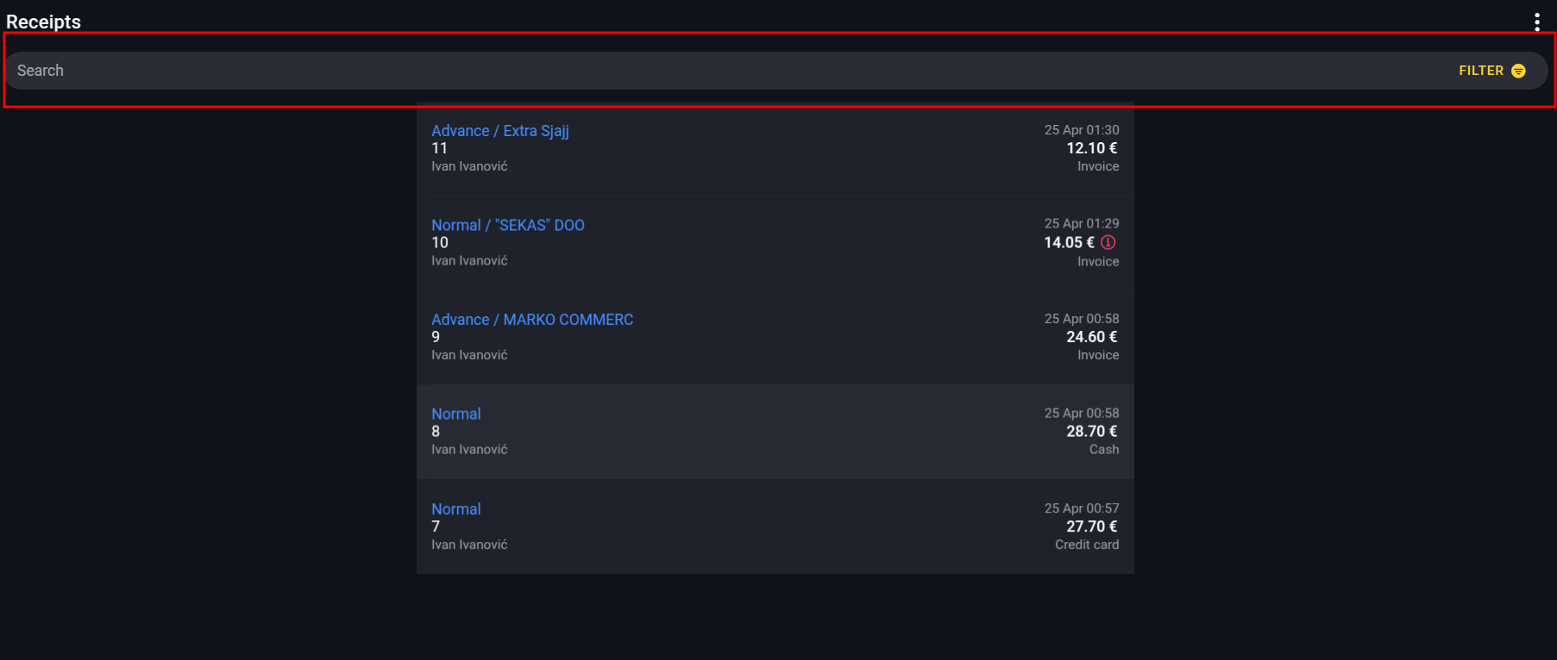This screenshot has width=1557, height=660.
Task: Click the red info icon next to 14.05 €
Action: [1108, 242]
